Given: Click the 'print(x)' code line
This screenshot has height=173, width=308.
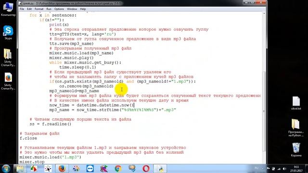Looking at the screenshot, I should [59, 25].
